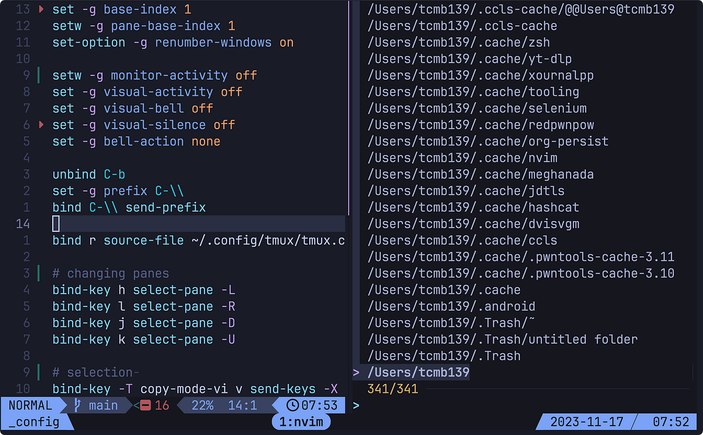Click git sign beside changing panes comment
The height and width of the screenshot is (435, 703).
pos(39,273)
